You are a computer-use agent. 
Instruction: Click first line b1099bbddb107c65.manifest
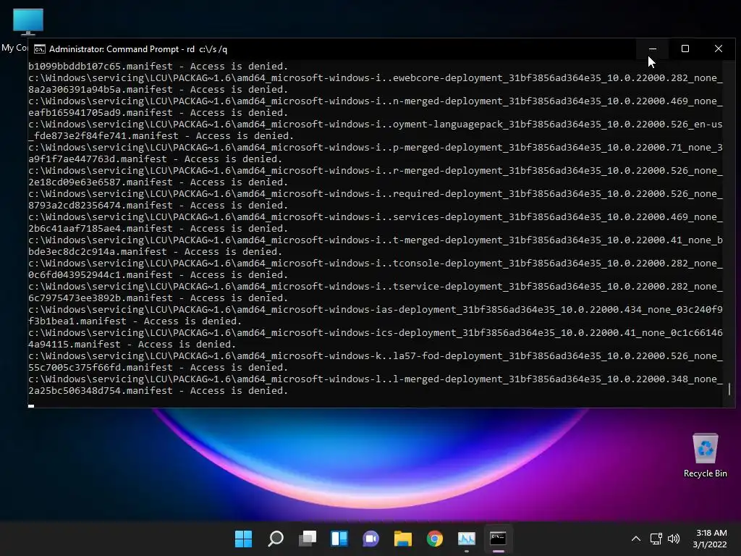point(158,66)
